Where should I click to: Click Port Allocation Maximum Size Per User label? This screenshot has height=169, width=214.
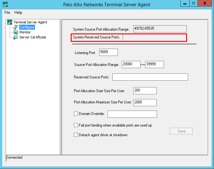[103, 102]
